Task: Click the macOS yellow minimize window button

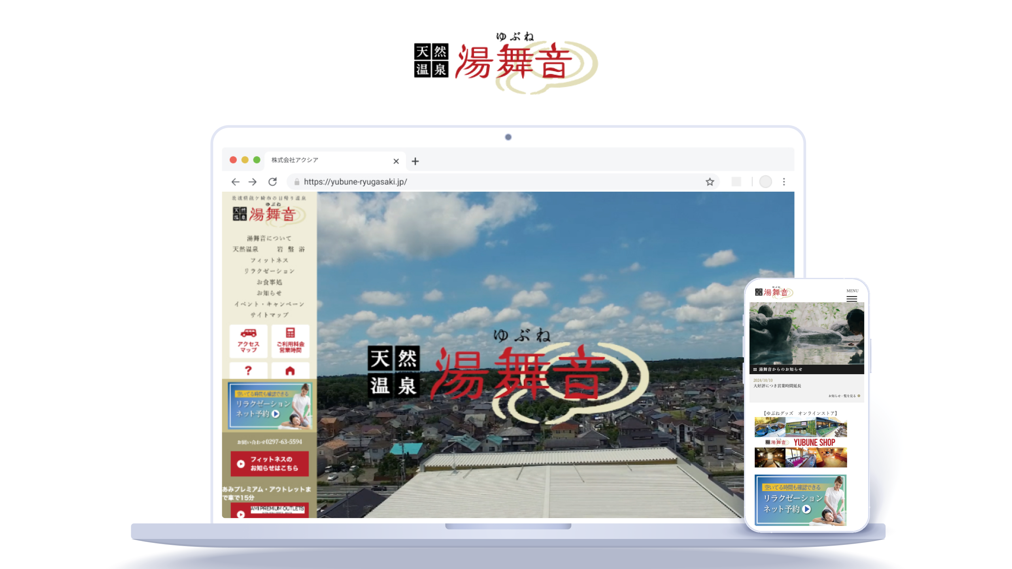Action: pyautogui.click(x=245, y=160)
